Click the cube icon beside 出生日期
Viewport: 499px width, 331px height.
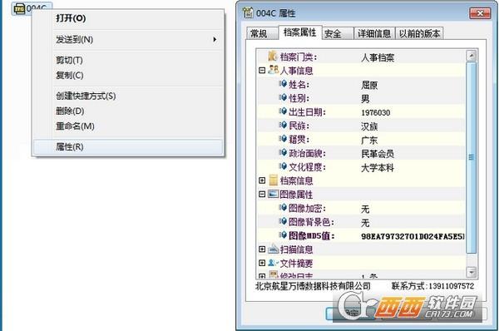click(x=283, y=111)
